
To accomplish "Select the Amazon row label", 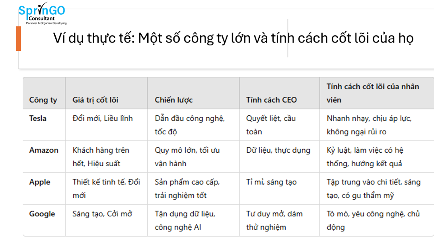I will click(44, 150).
